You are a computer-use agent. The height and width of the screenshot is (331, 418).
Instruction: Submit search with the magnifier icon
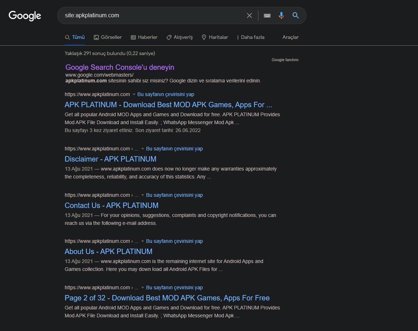pos(295,15)
